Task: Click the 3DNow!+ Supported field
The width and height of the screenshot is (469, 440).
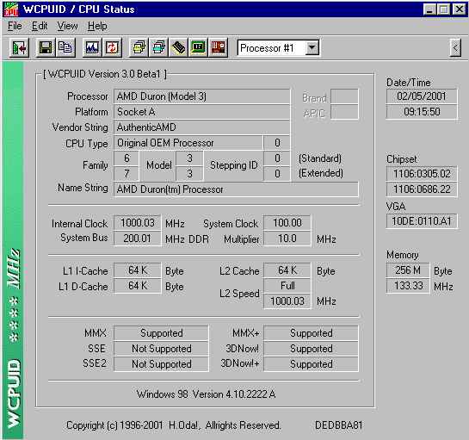Action: (x=311, y=364)
